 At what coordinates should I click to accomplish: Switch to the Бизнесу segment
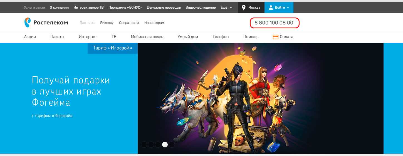tap(107, 23)
